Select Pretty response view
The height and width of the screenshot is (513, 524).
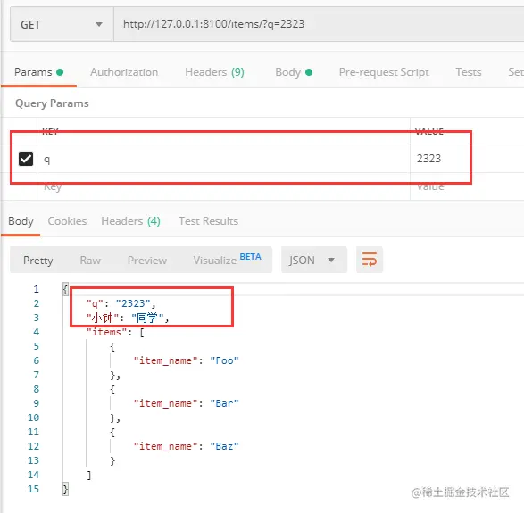38,261
